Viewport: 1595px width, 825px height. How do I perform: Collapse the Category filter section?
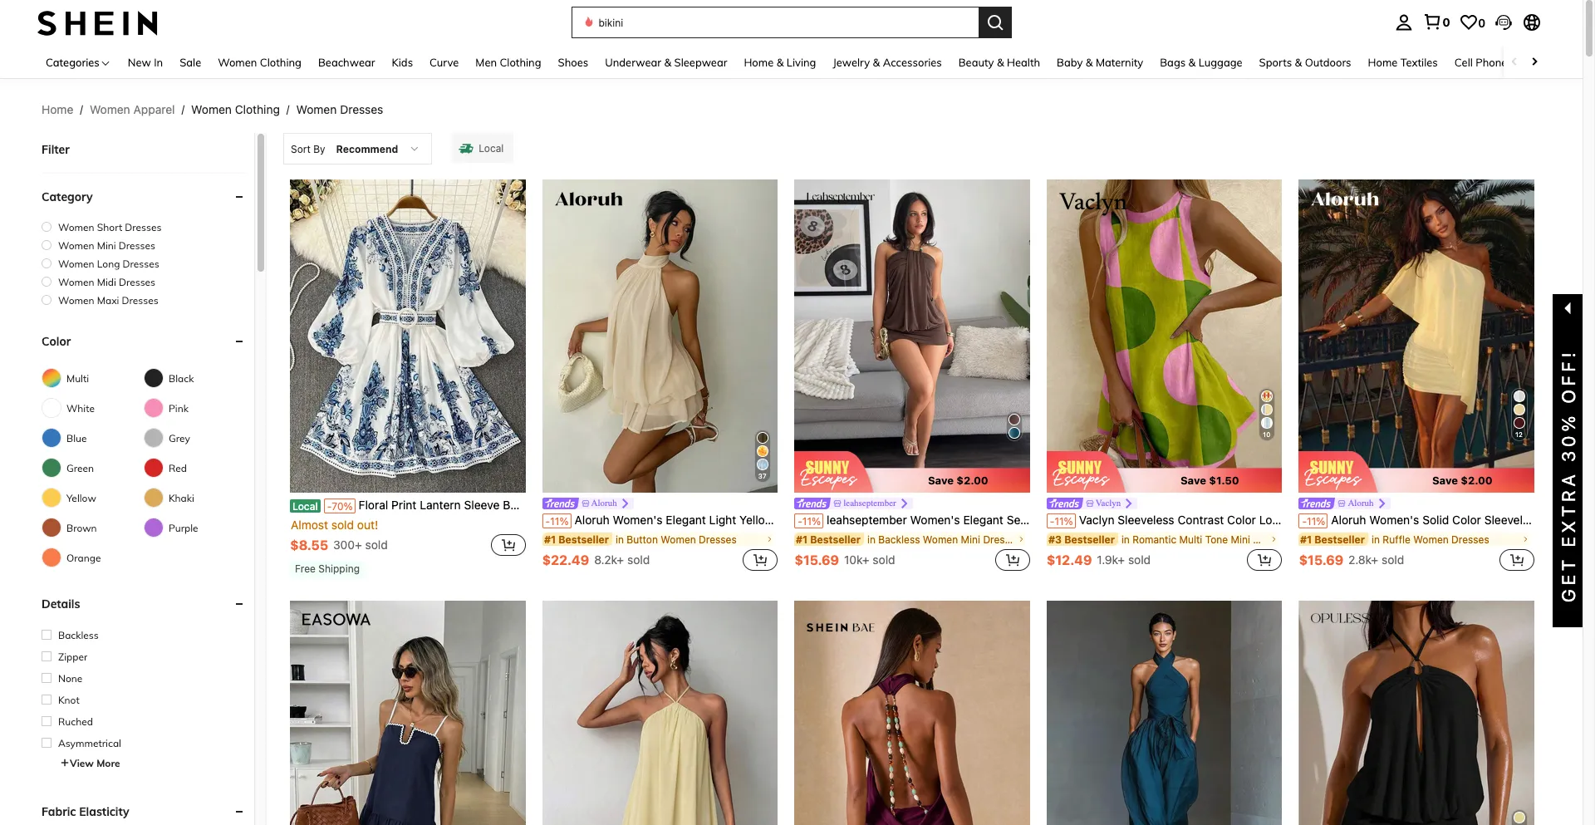click(239, 197)
